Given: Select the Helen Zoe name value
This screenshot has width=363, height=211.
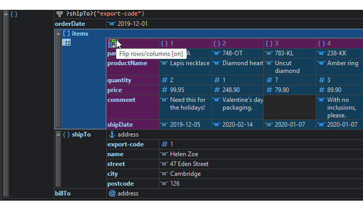Looking at the screenshot, I should point(184,154).
